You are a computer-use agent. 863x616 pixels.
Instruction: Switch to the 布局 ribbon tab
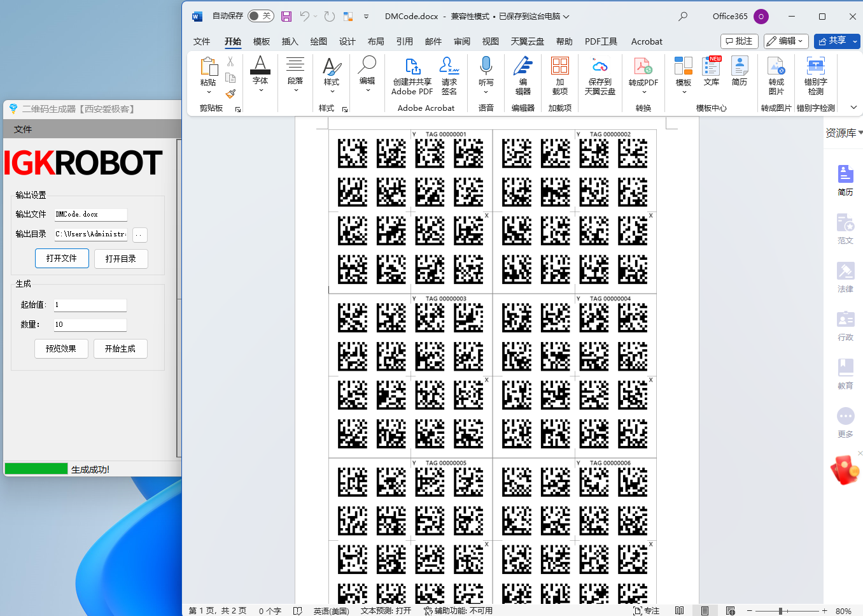point(375,41)
